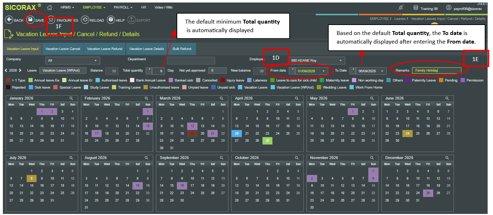The height and width of the screenshot is (215, 493).
Task: Click the Favourites button
Action: point(62,20)
